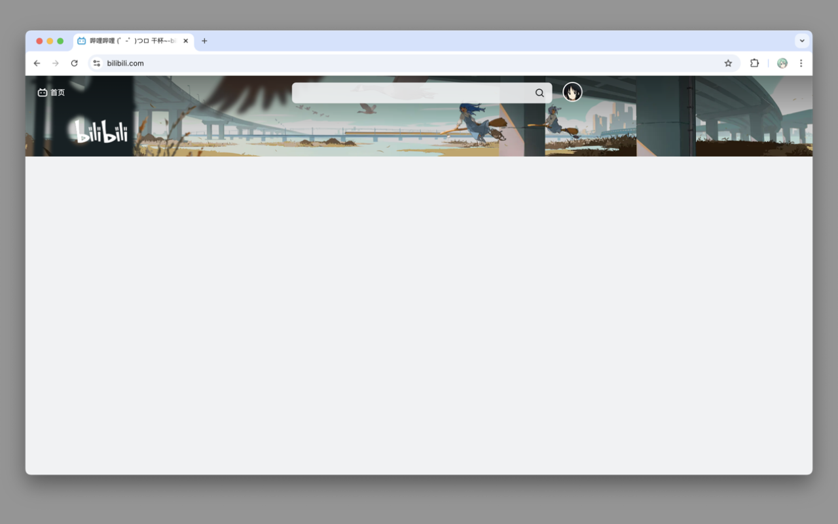Open the Chrome three-dot menu
Screen dimensions: 838x524
point(801,64)
